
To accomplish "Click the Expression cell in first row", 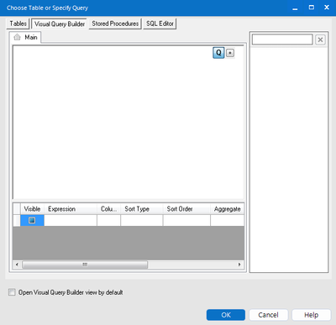I will coord(71,220).
